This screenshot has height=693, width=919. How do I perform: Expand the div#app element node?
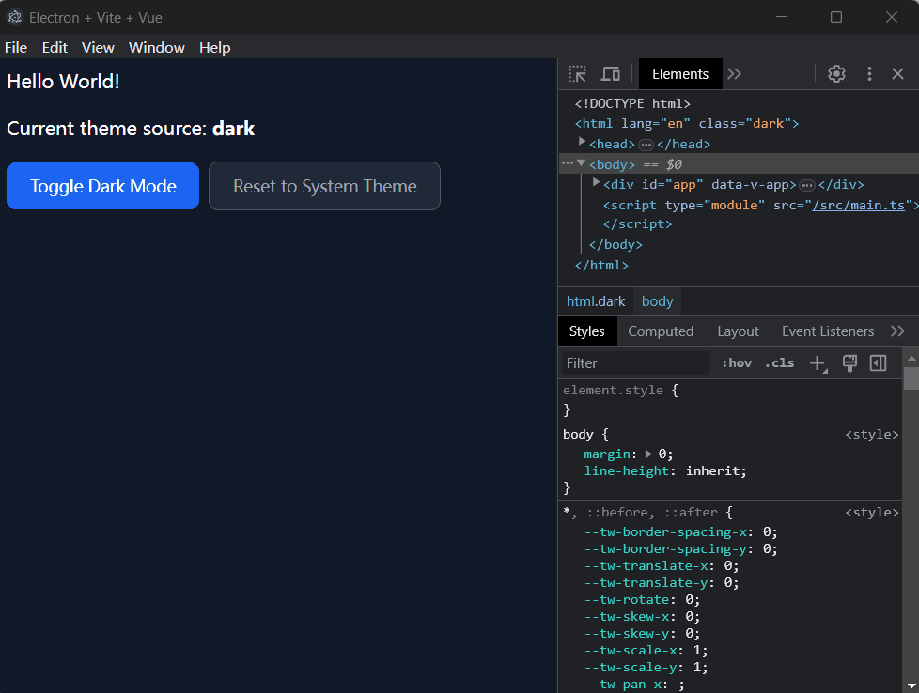point(597,183)
